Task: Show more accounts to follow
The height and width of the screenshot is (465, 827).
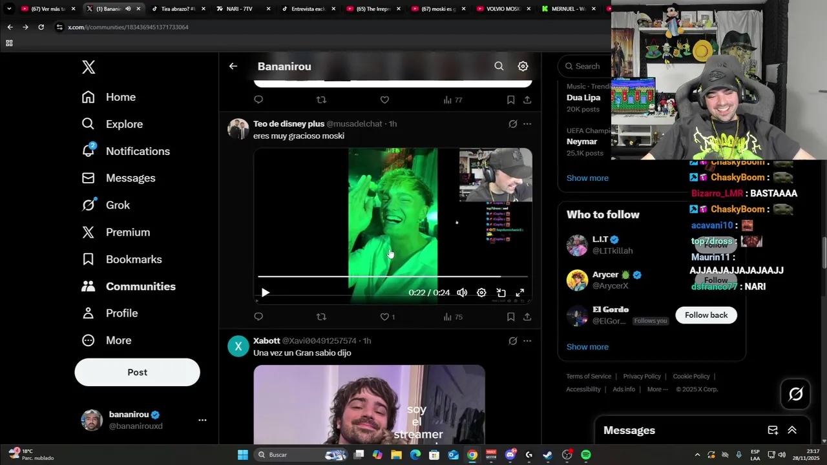Action: [587, 347]
